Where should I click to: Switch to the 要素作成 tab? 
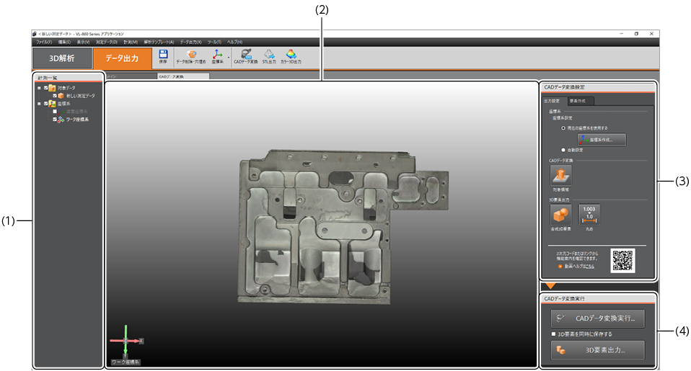click(x=578, y=101)
